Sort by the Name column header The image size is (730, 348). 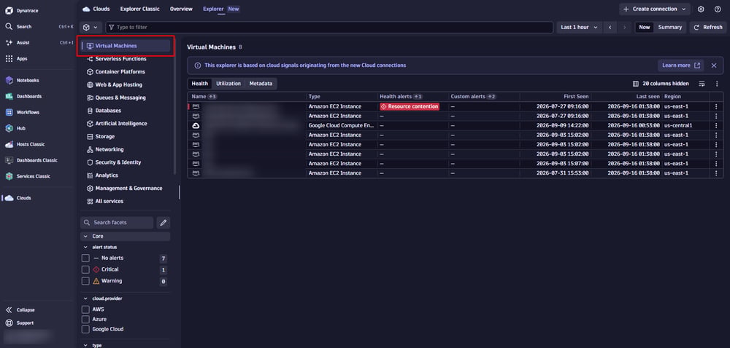click(199, 97)
